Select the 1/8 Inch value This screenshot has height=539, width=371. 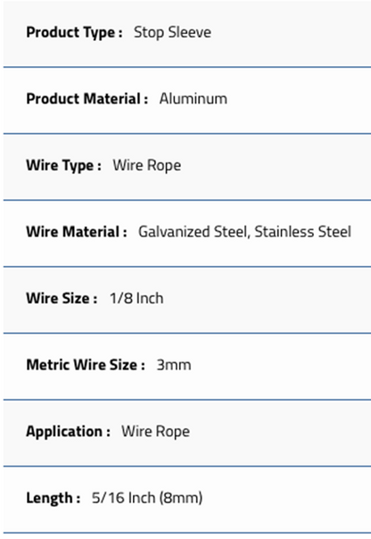coord(136,298)
